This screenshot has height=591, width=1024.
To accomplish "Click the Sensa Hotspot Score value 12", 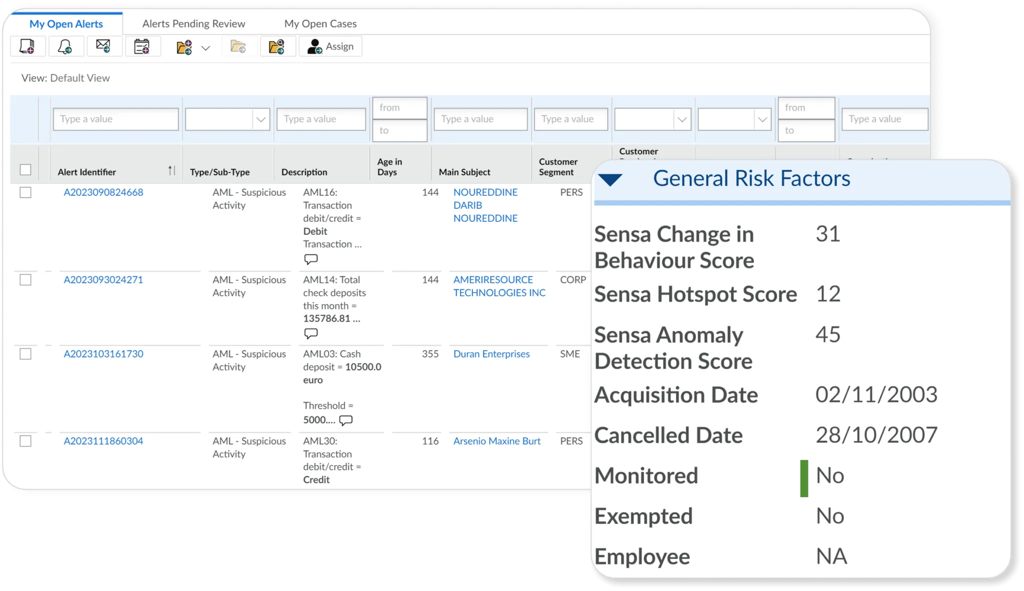I will point(828,294).
